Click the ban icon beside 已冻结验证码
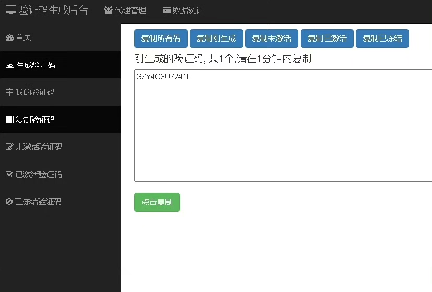The height and width of the screenshot is (292, 432). click(9, 202)
